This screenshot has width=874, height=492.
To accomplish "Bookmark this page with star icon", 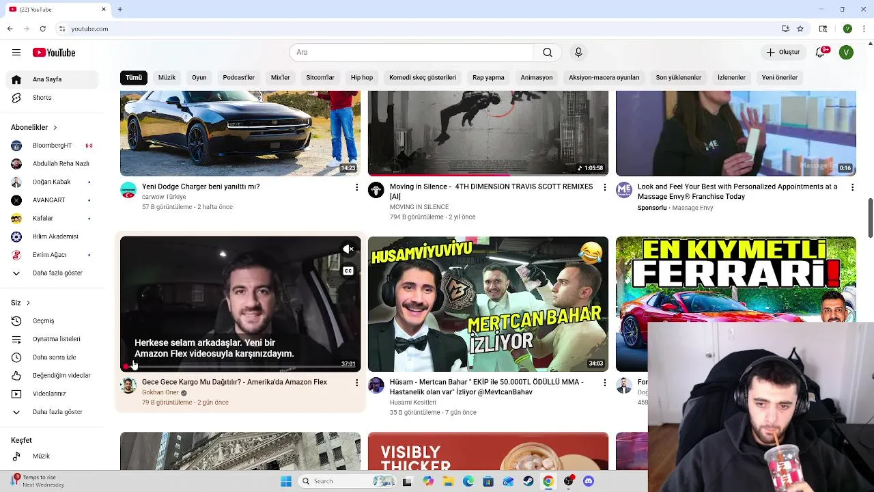I will pyautogui.click(x=800, y=29).
